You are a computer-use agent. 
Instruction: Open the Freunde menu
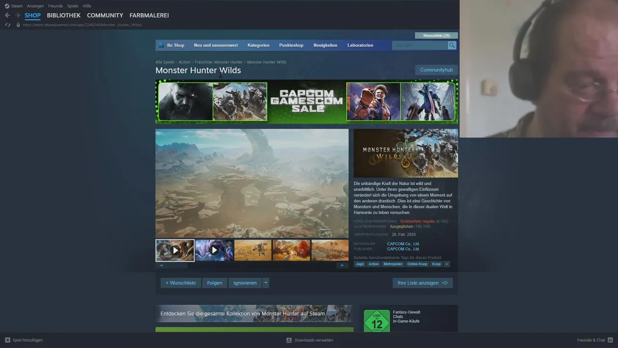[56, 6]
